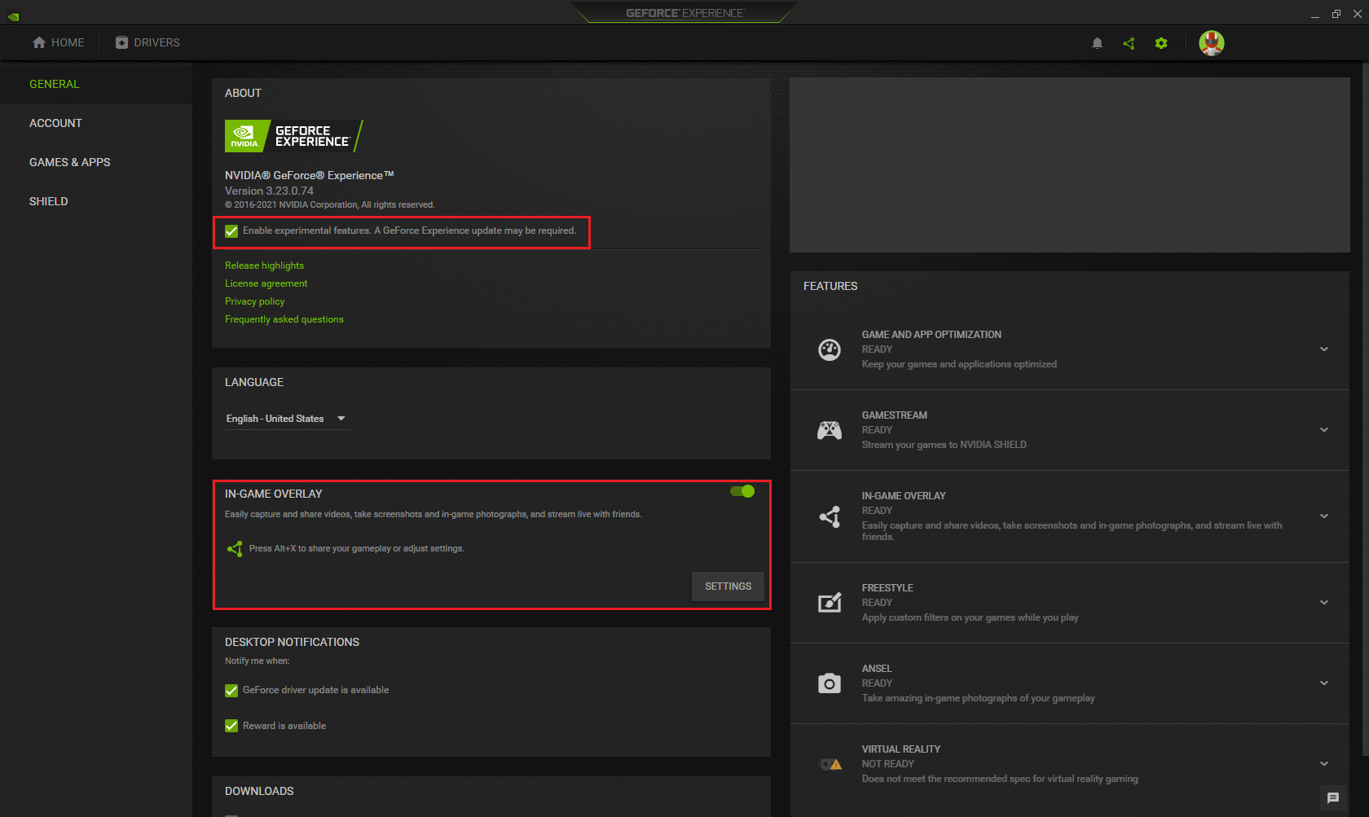Open Games & Apps settings
Screen dimensions: 1369x817
click(70, 162)
